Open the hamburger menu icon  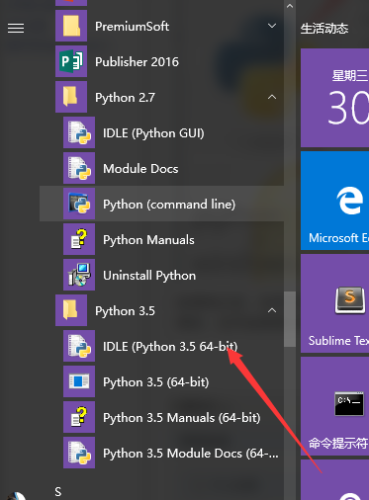tap(16, 29)
